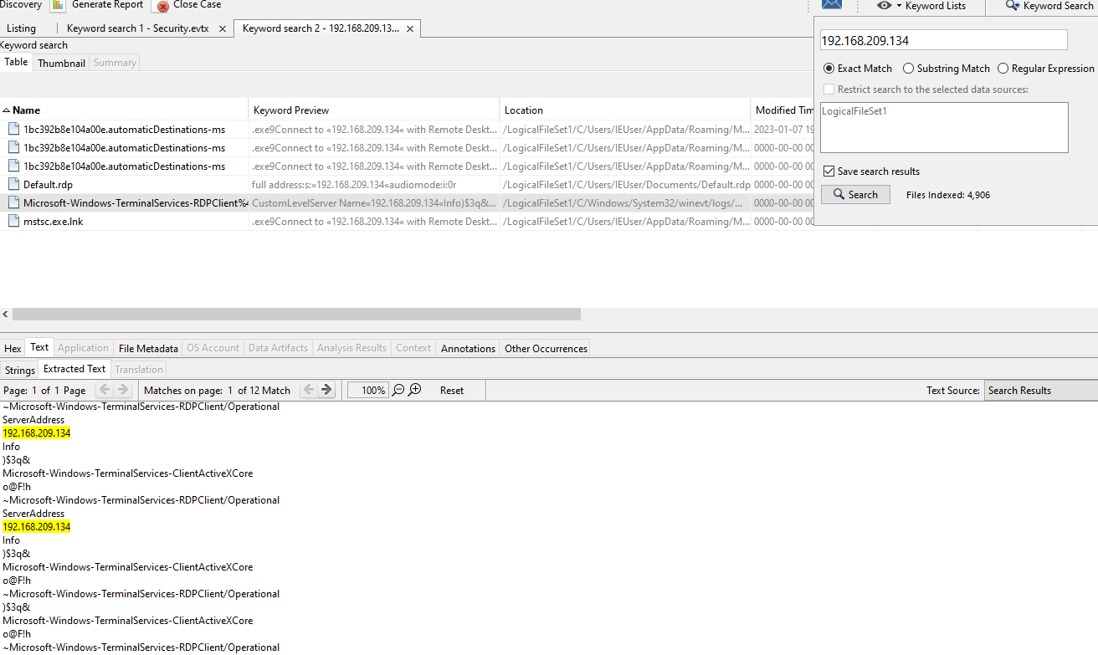Screen dimensions: 1098x655
Task: Zoom in the extracted text
Action: [414, 390]
